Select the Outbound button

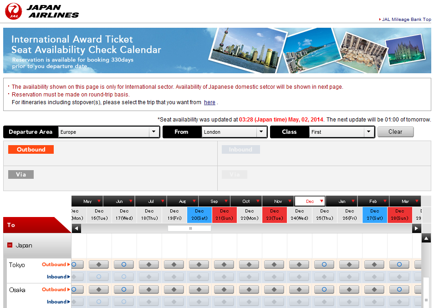pos(31,150)
